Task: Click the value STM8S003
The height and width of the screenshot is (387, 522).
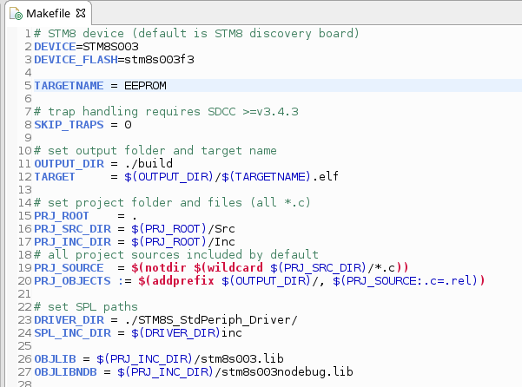Action: pos(110,47)
